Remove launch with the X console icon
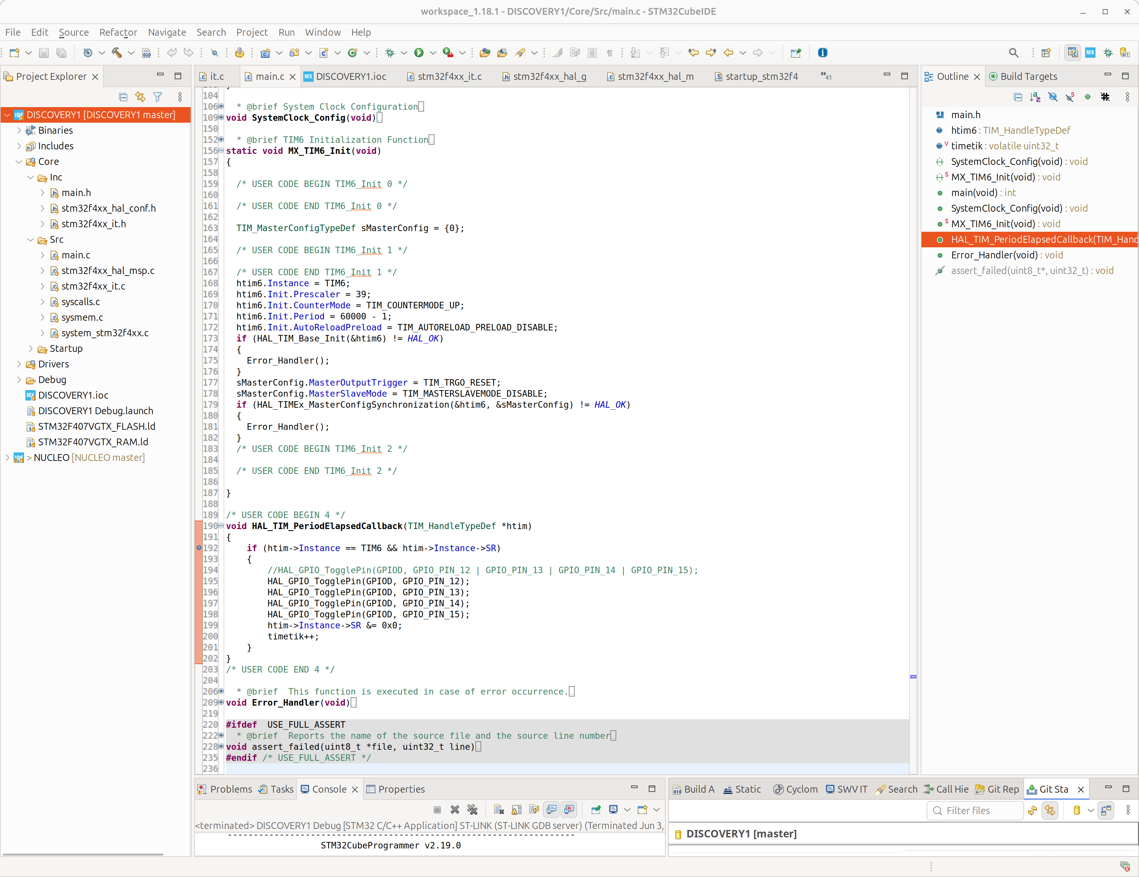This screenshot has width=1139, height=877. click(x=454, y=810)
